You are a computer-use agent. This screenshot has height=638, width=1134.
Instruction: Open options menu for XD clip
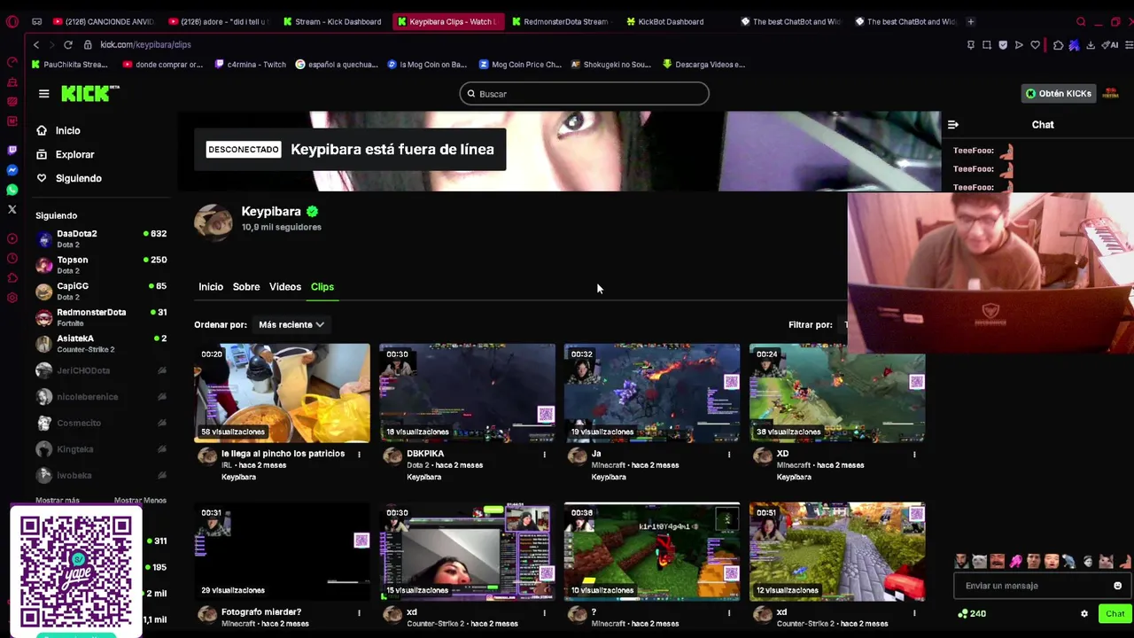914,455
